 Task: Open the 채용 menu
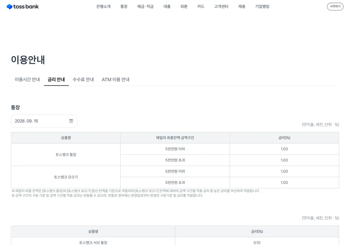pyautogui.click(x=242, y=6)
